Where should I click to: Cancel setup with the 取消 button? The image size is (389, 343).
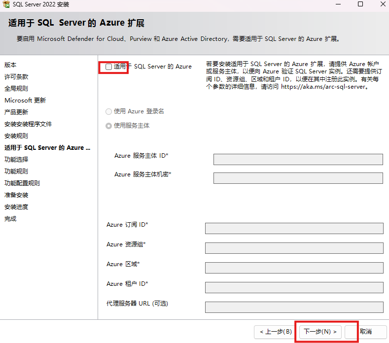coord(365,332)
